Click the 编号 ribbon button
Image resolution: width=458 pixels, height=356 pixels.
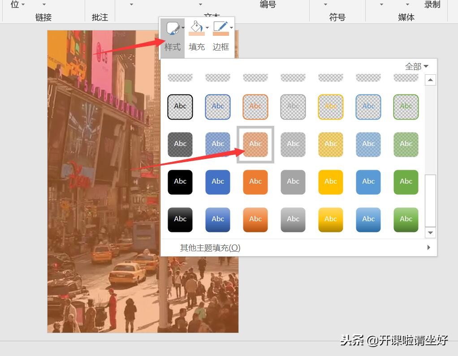coord(268,4)
